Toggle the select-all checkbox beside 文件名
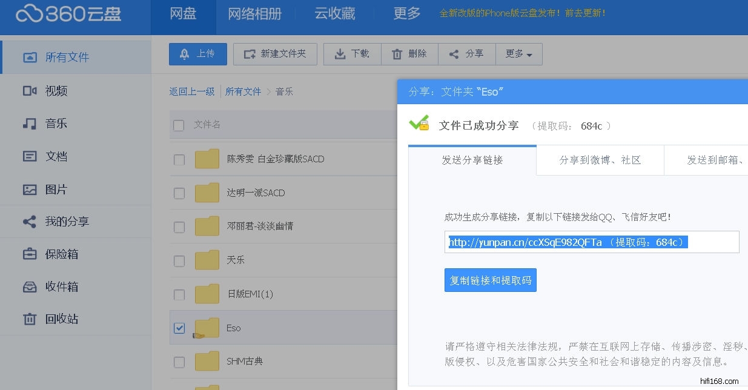The image size is (748, 390). (x=179, y=125)
